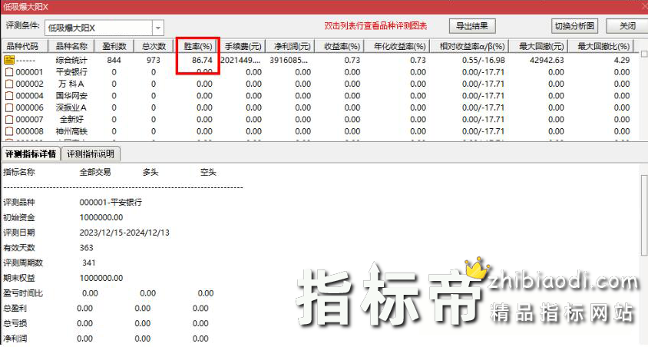Sort by the 手续费(元) column header

(x=243, y=46)
